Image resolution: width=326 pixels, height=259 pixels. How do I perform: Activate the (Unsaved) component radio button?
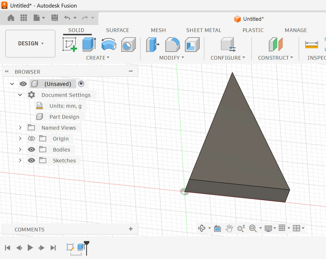coord(81,84)
